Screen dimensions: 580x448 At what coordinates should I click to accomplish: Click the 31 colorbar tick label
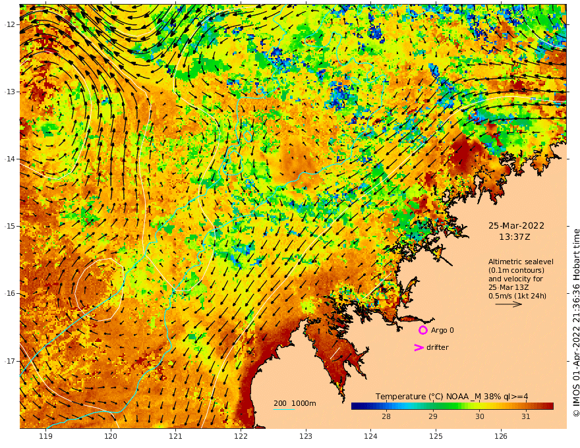(526, 416)
